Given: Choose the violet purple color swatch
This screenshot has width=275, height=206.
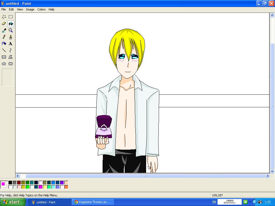Looking at the screenshot, I should [x=62, y=183].
